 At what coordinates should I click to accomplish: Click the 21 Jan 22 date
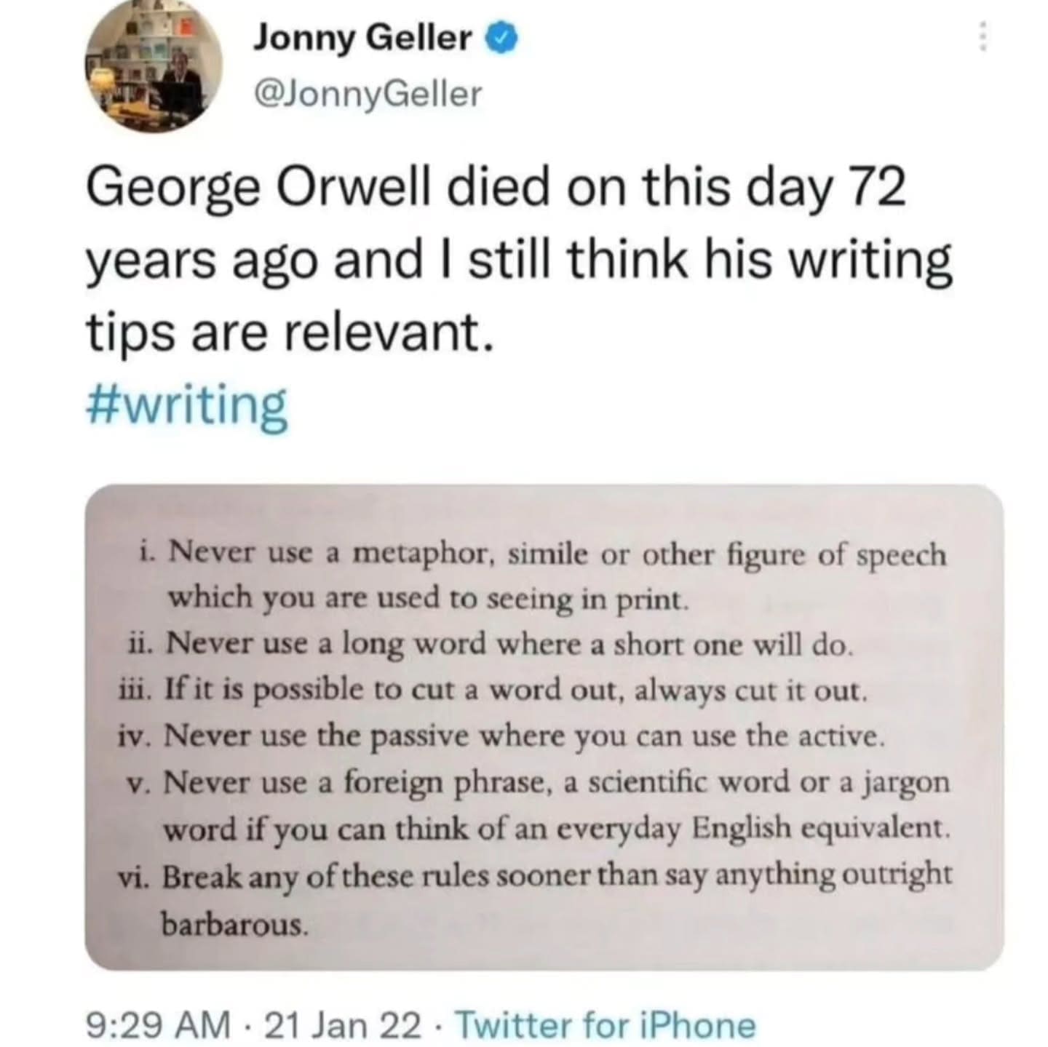(342, 1026)
